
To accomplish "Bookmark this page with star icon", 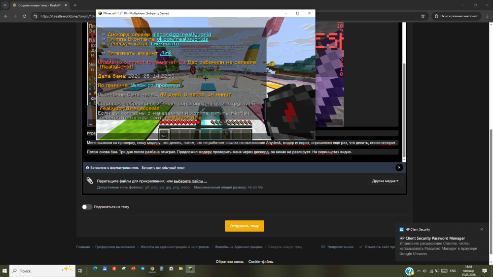I will pos(423,16).
